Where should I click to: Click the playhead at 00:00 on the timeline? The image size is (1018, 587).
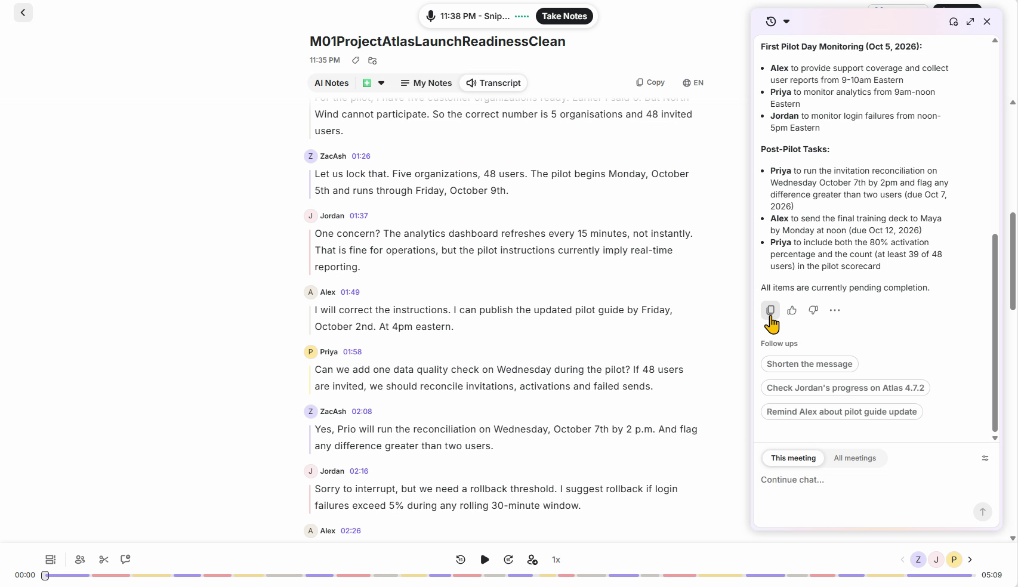[45, 576]
